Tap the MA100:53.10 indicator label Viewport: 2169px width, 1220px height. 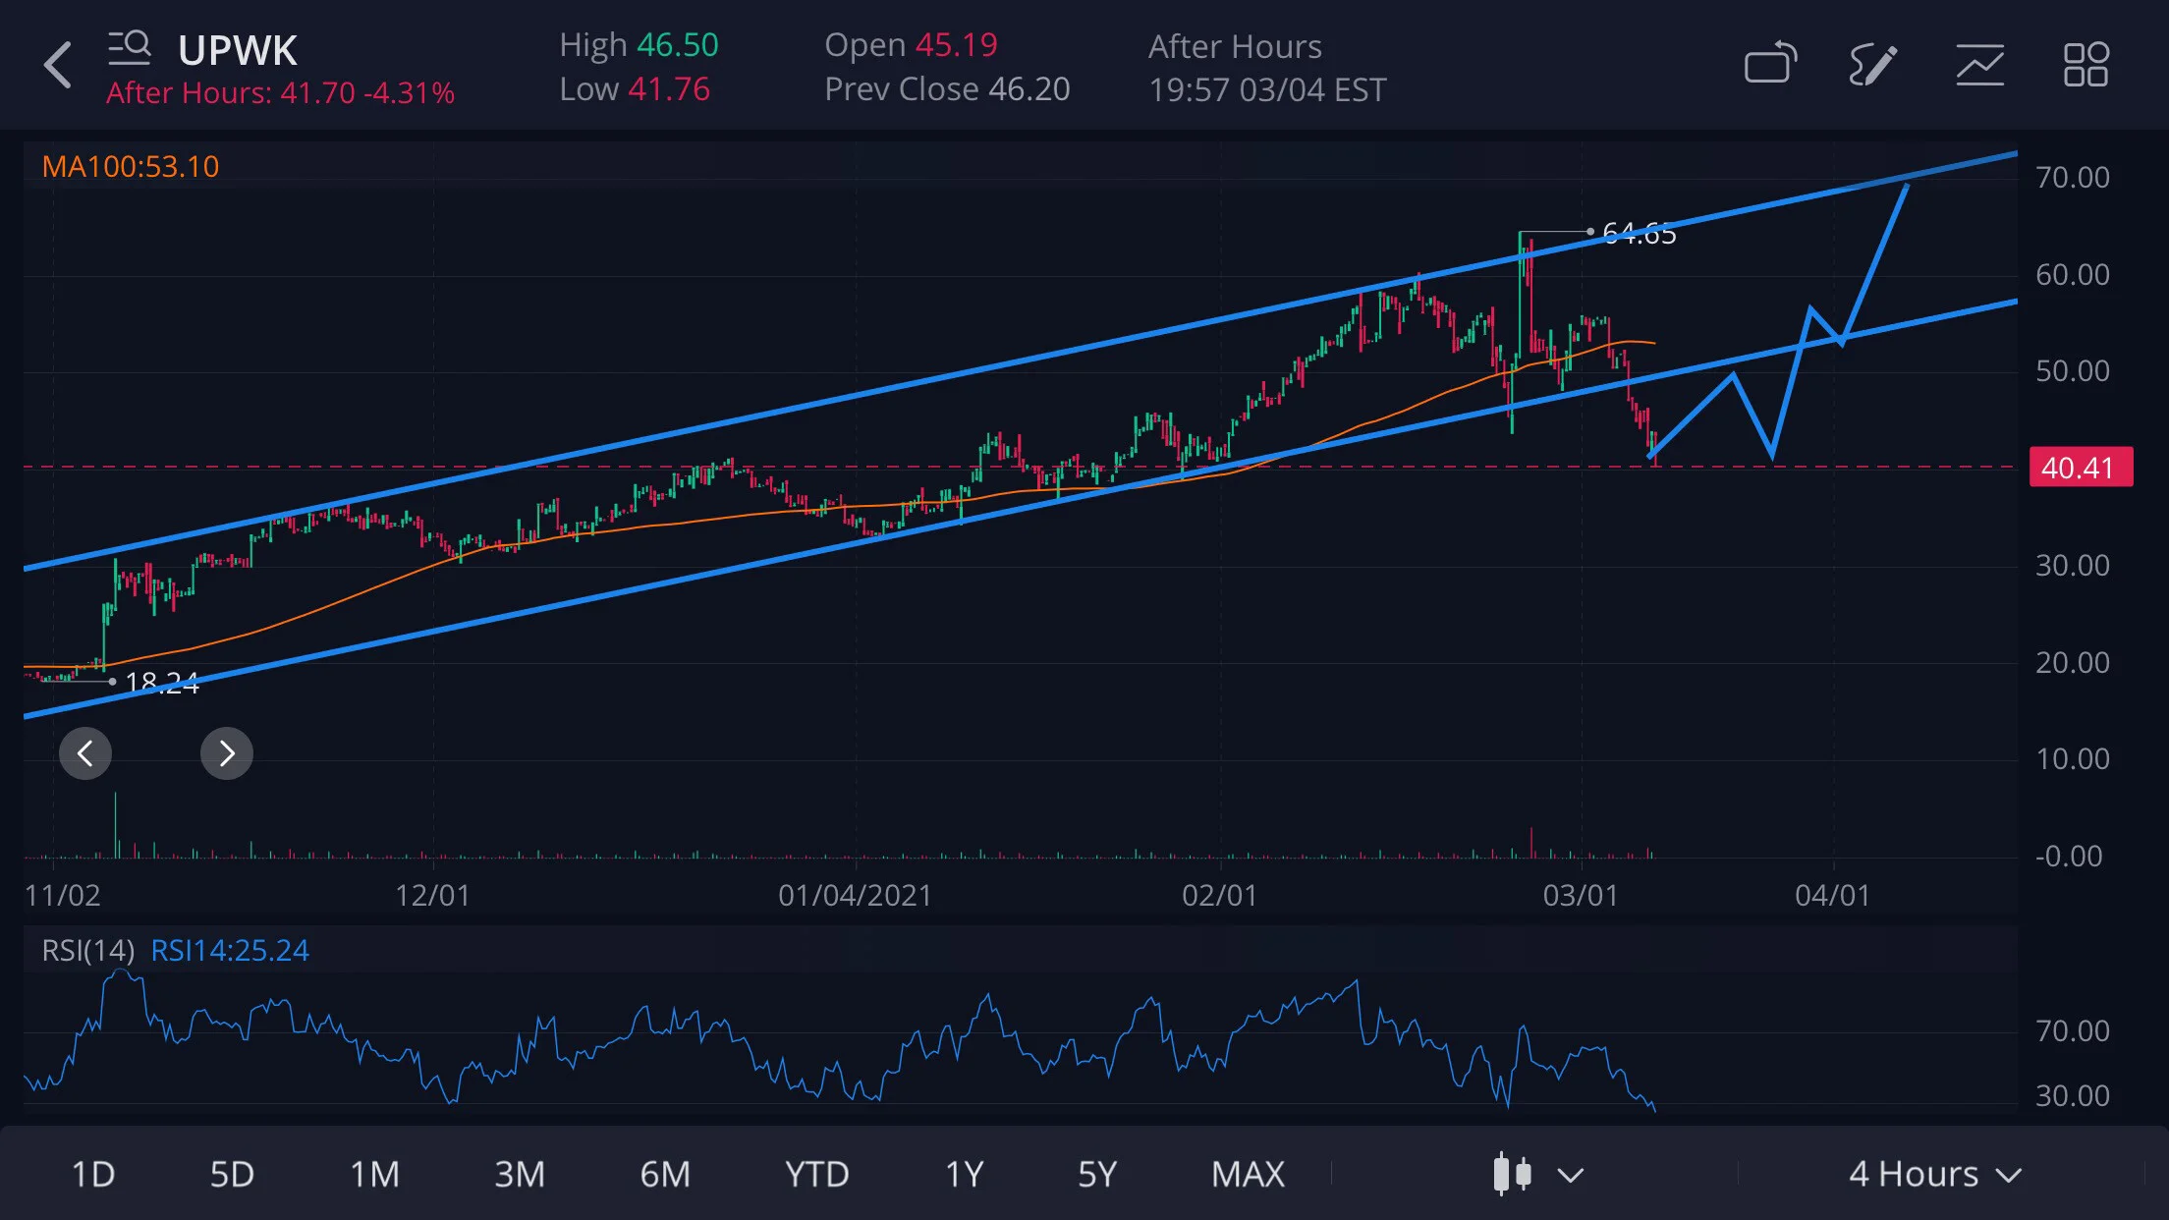click(x=130, y=166)
